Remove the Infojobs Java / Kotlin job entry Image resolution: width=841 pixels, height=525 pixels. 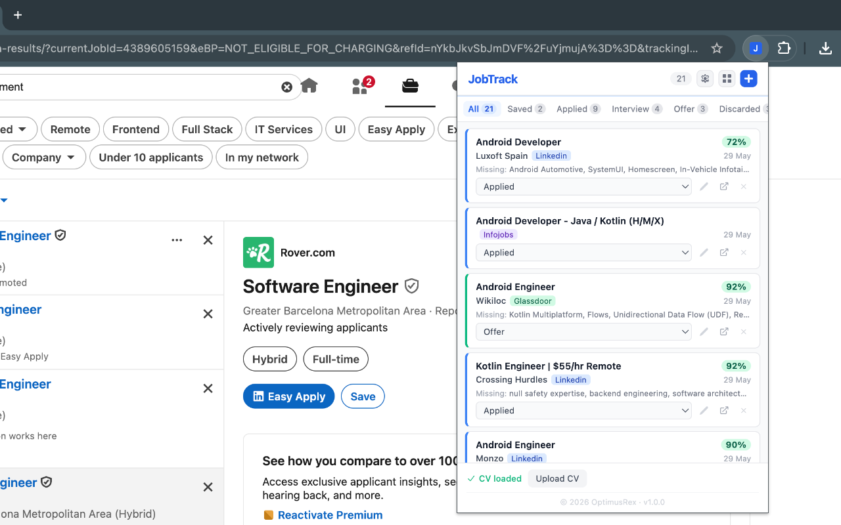coord(744,253)
